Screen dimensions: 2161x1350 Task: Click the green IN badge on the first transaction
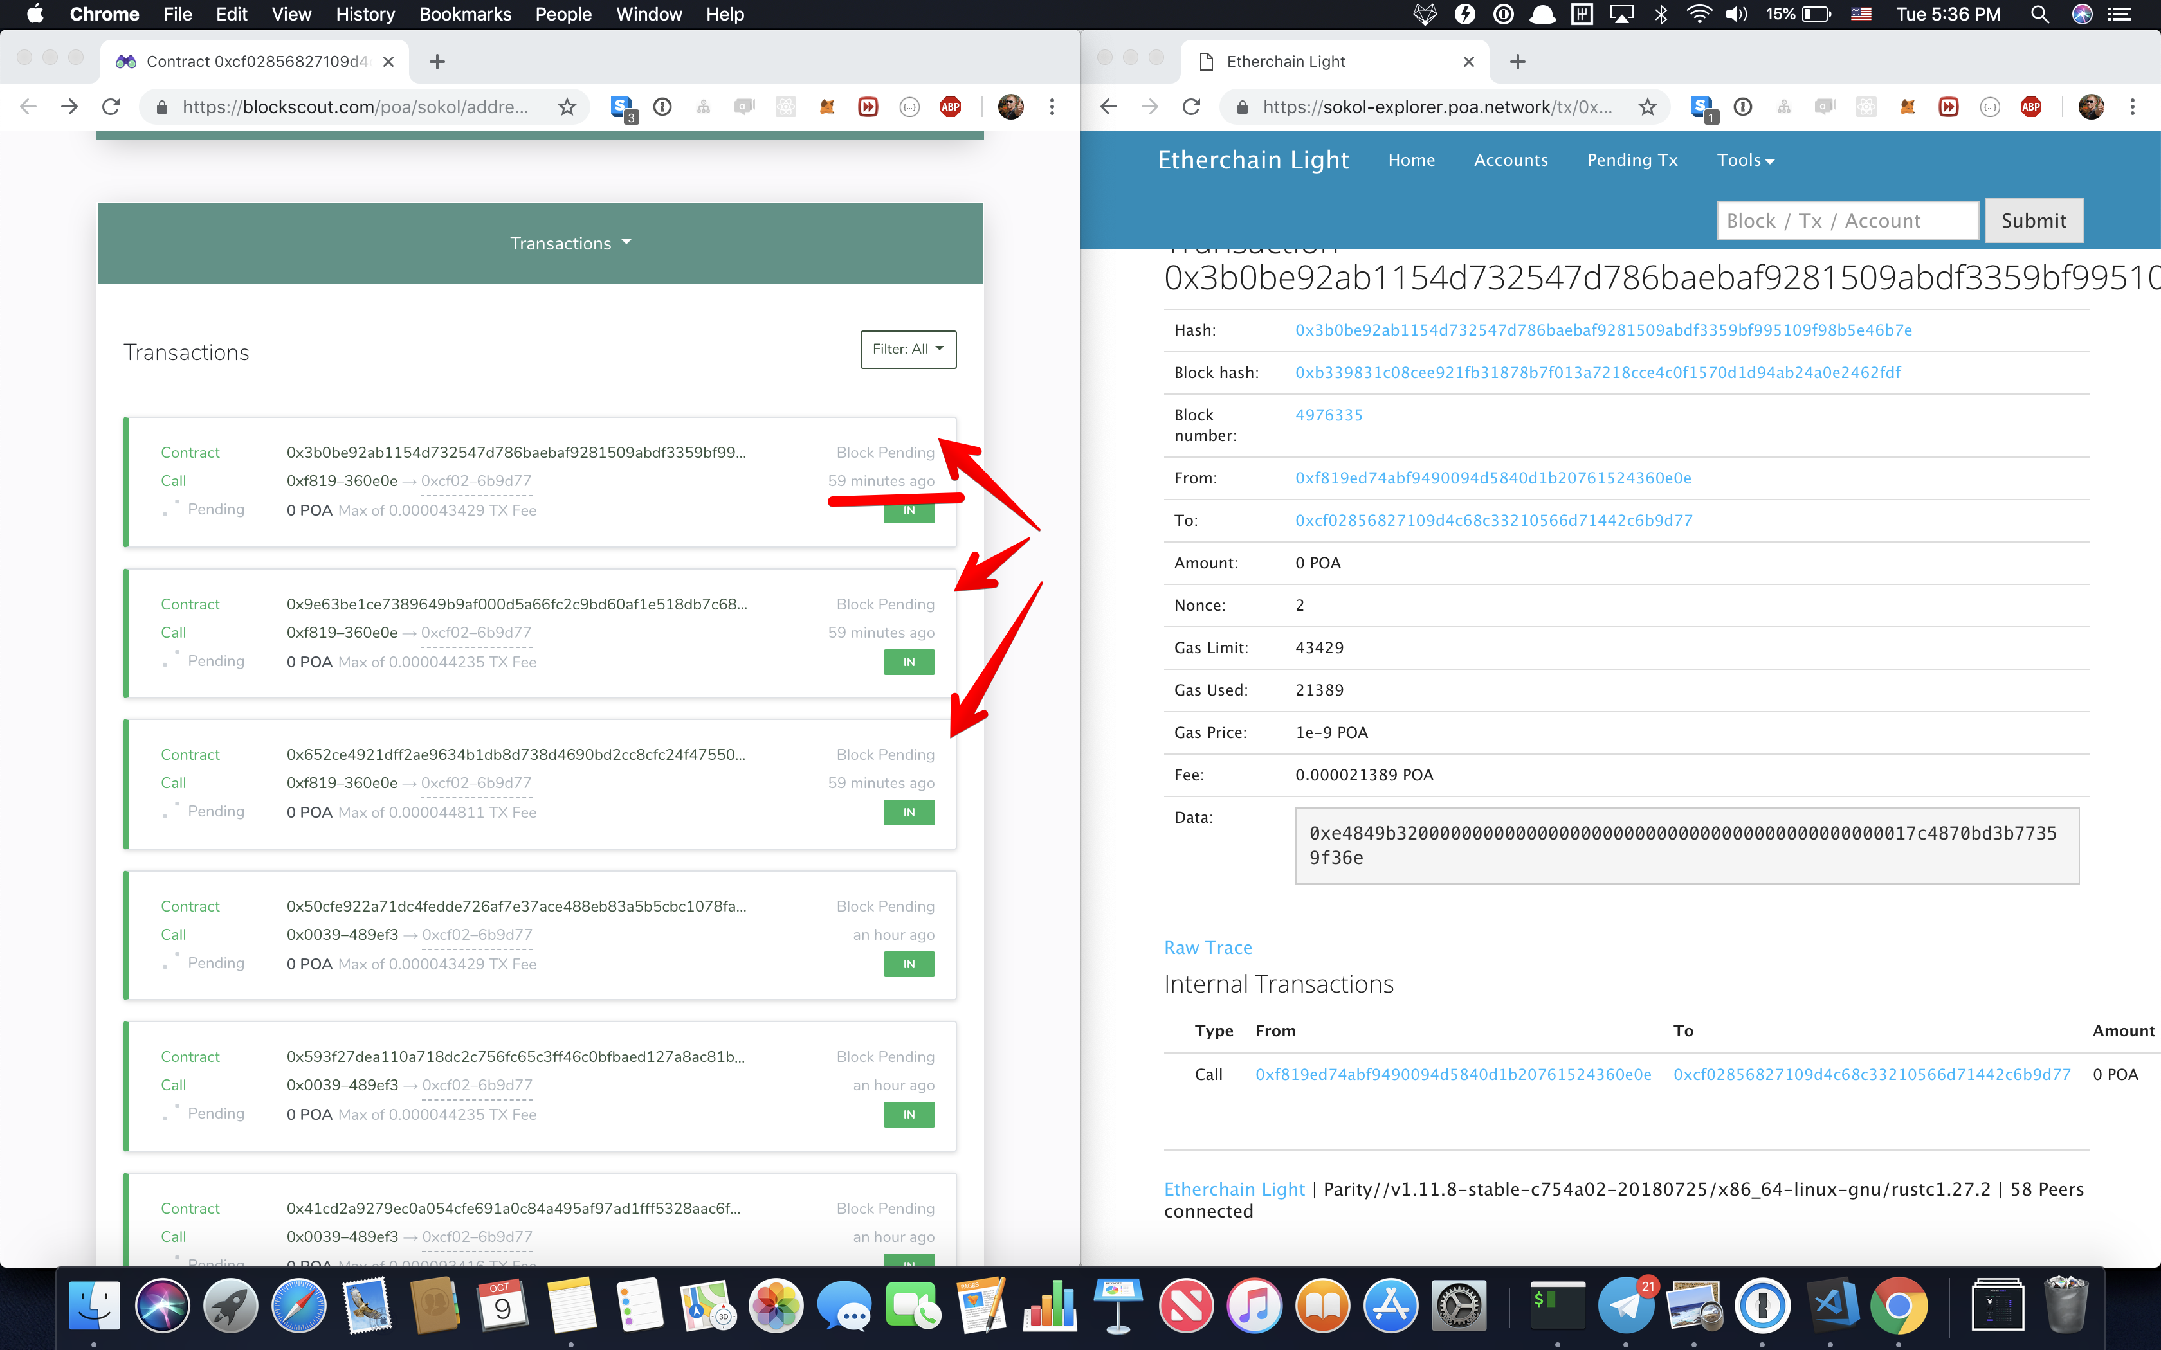[908, 510]
